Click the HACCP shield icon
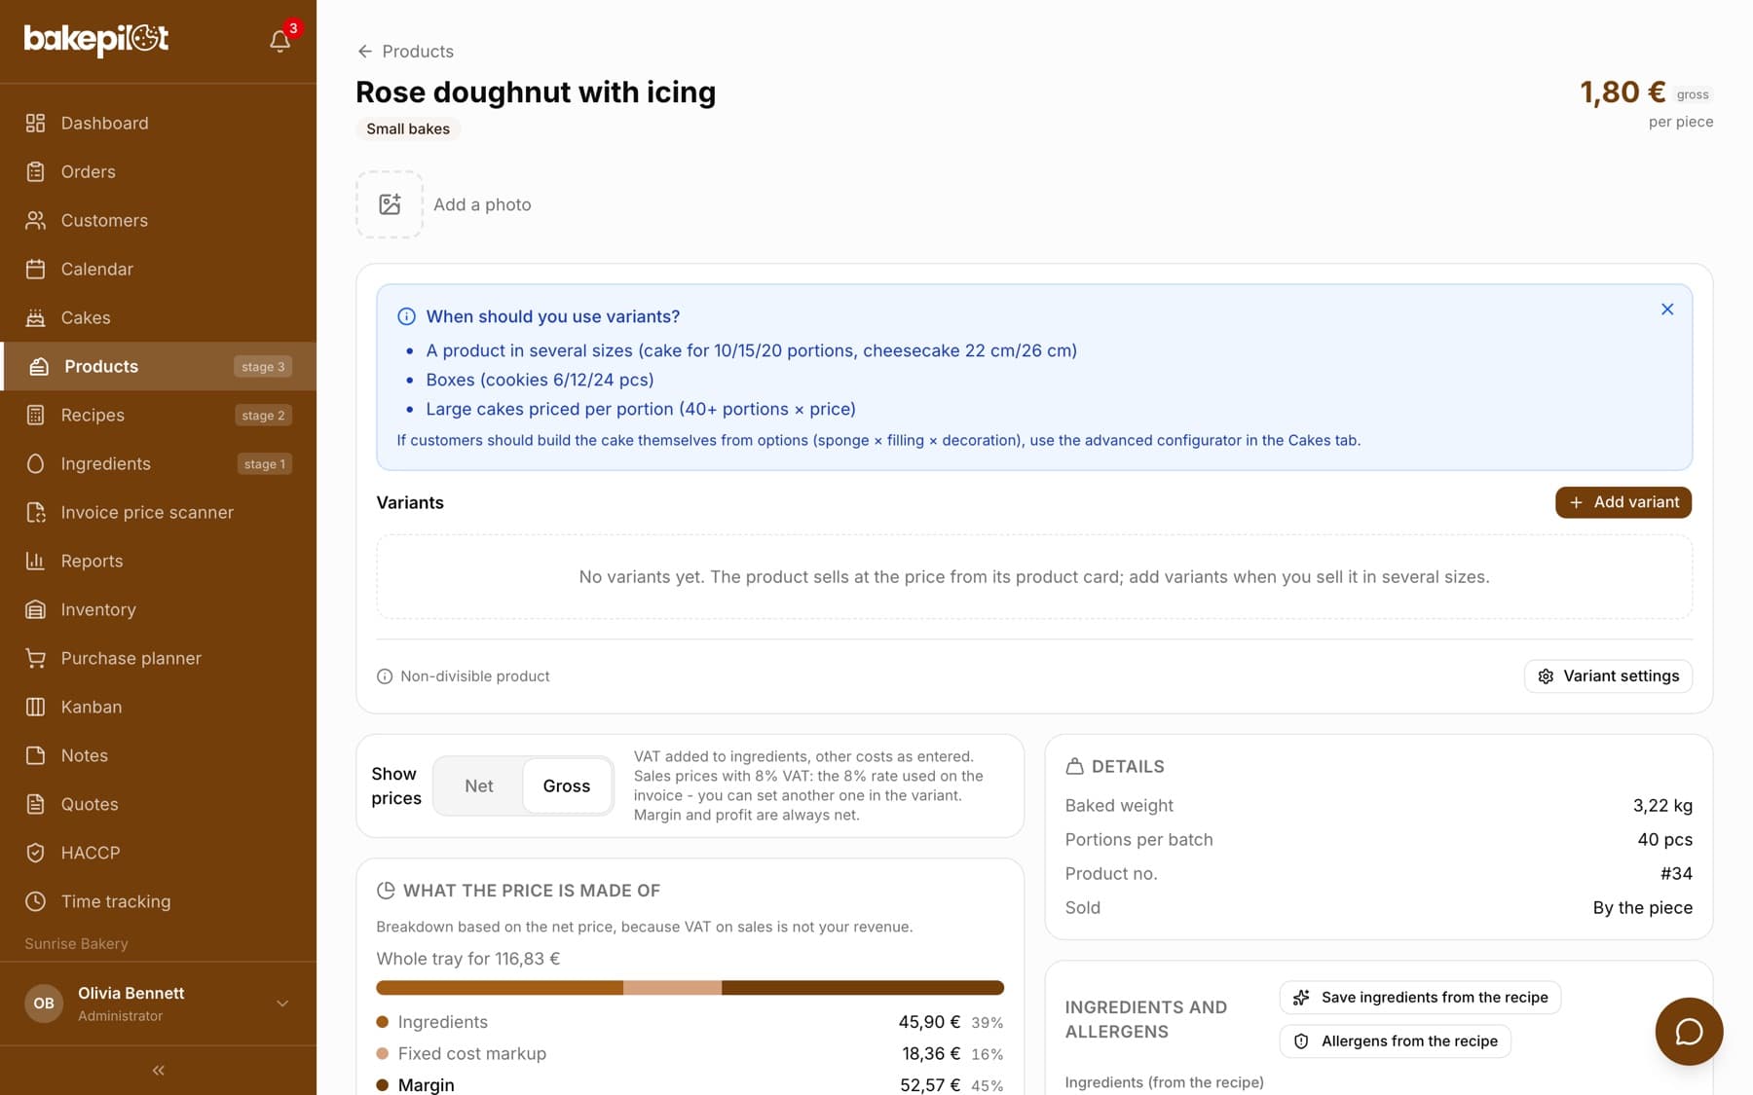Screen dimensions: 1753x1095 36,853
